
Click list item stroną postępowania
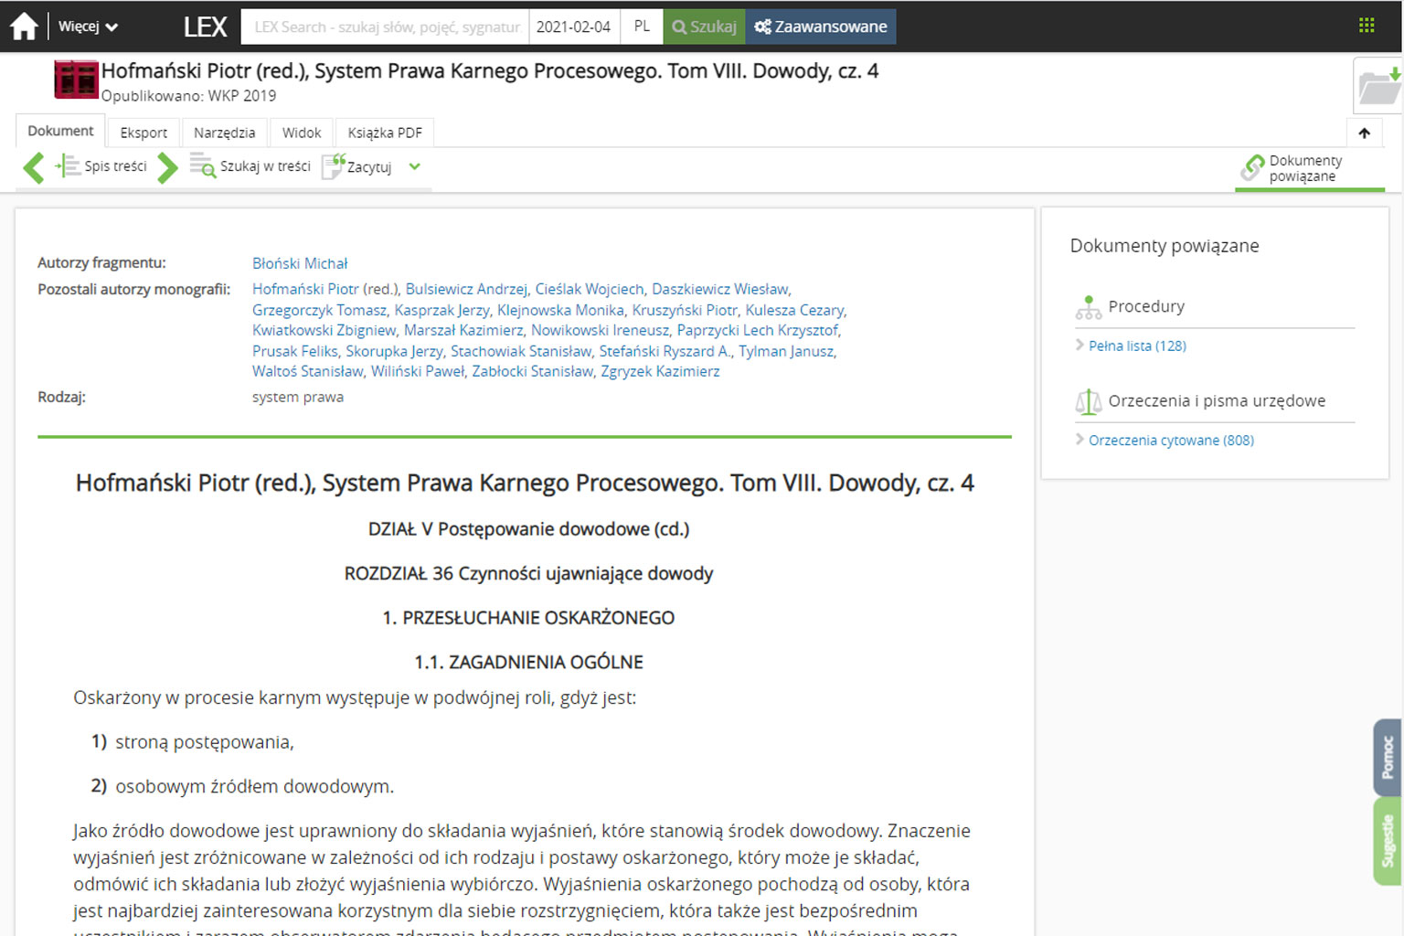[x=205, y=742]
